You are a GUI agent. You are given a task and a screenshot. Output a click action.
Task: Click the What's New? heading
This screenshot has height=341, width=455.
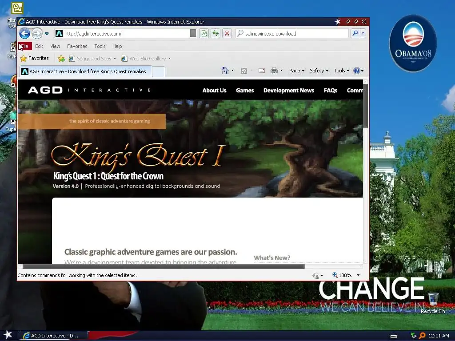(x=272, y=258)
